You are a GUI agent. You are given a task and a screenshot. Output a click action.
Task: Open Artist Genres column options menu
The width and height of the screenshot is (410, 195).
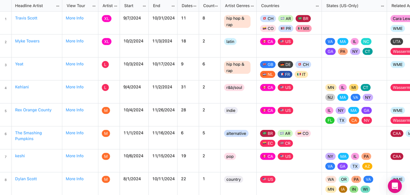[252, 6]
